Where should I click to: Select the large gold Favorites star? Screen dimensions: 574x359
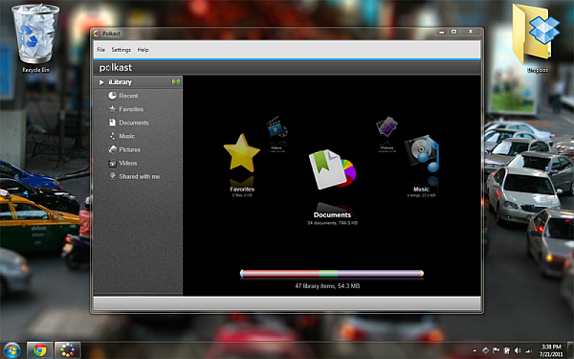[242, 153]
